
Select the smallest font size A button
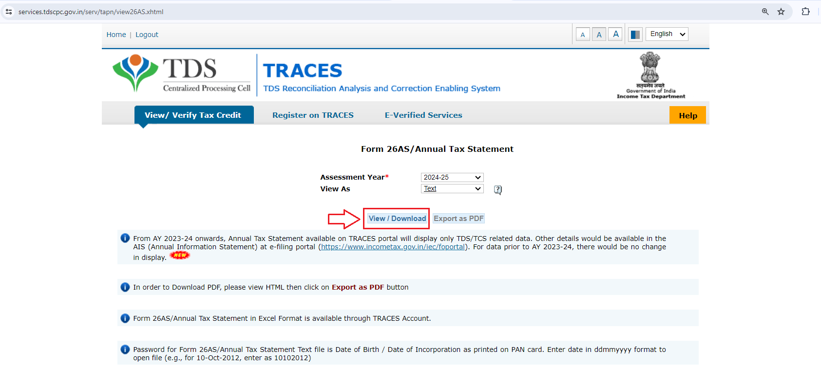click(x=583, y=35)
